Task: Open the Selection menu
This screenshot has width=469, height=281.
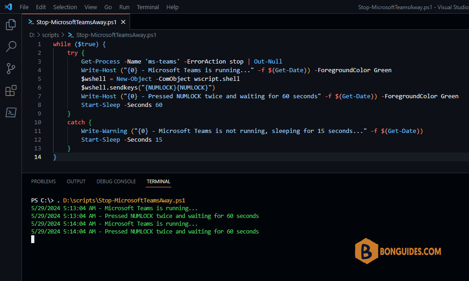Action: coord(65,7)
